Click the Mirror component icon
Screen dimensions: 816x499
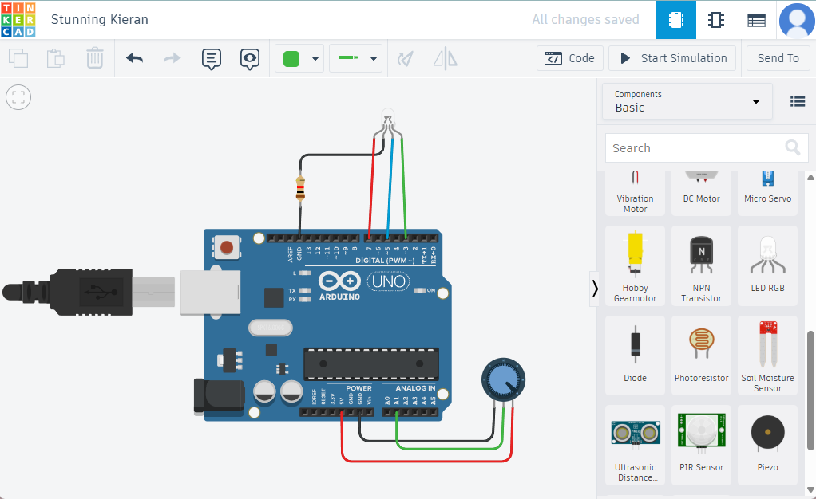pyautogui.click(x=446, y=58)
